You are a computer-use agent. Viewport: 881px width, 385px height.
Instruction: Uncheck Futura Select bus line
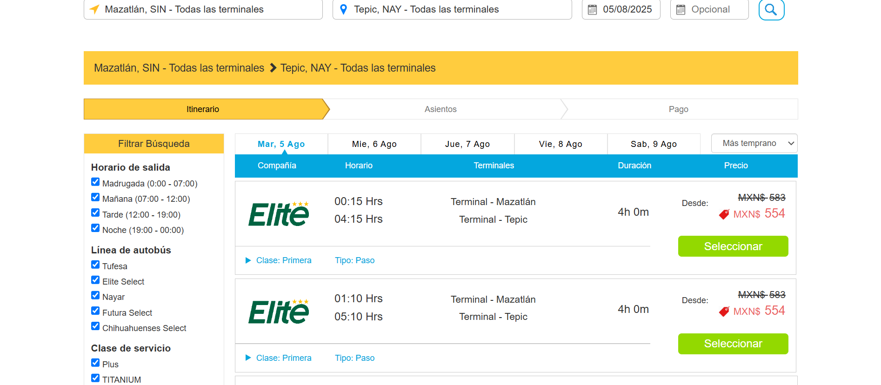[x=95, y=311]
